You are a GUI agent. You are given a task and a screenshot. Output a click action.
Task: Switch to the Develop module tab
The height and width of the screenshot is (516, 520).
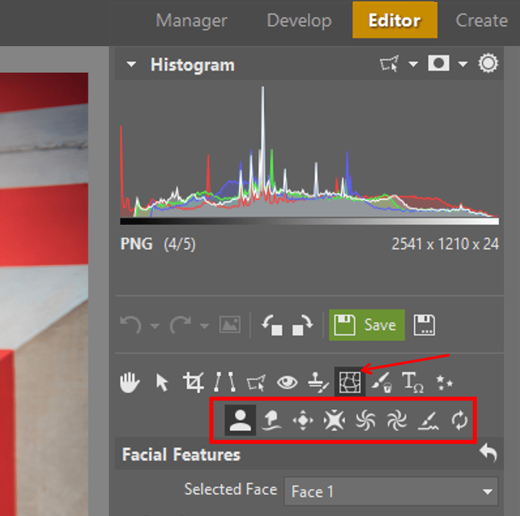[299, 20]
